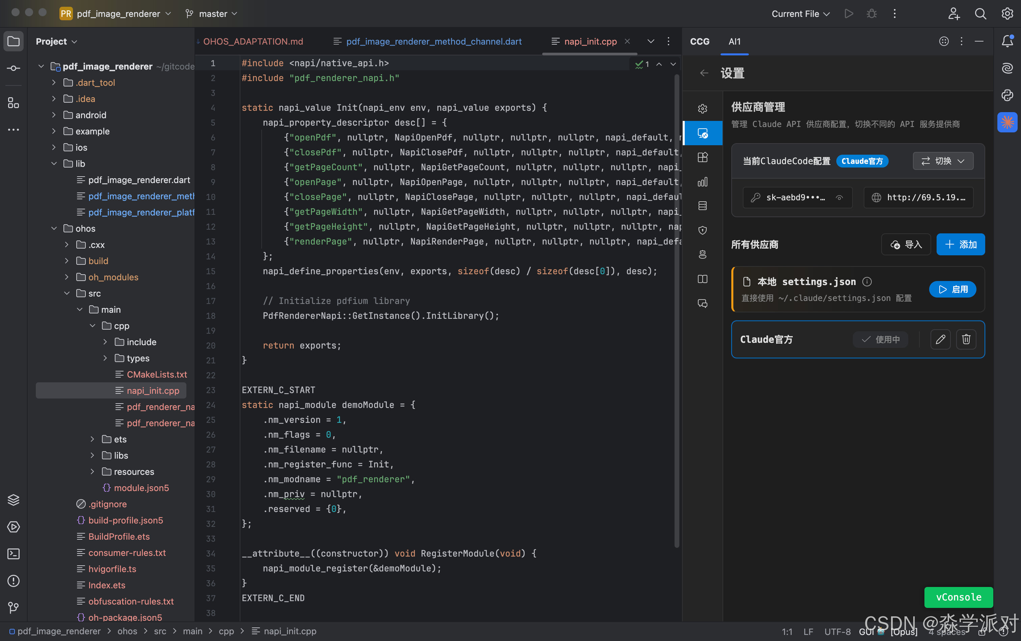Open the usage statistics bar chart icon
Viewport: 1021px width, 641px height.
(x=702, y=182)
